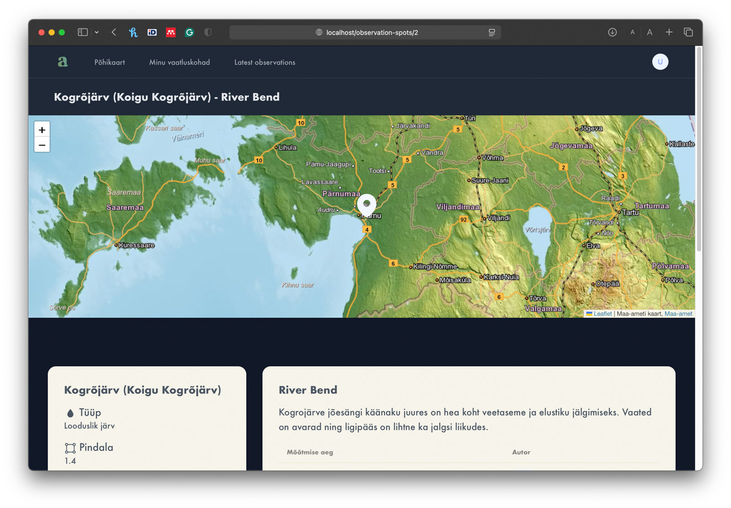
Task: Open the Mendeley extension in the toolbar
Action: [170, 32]
